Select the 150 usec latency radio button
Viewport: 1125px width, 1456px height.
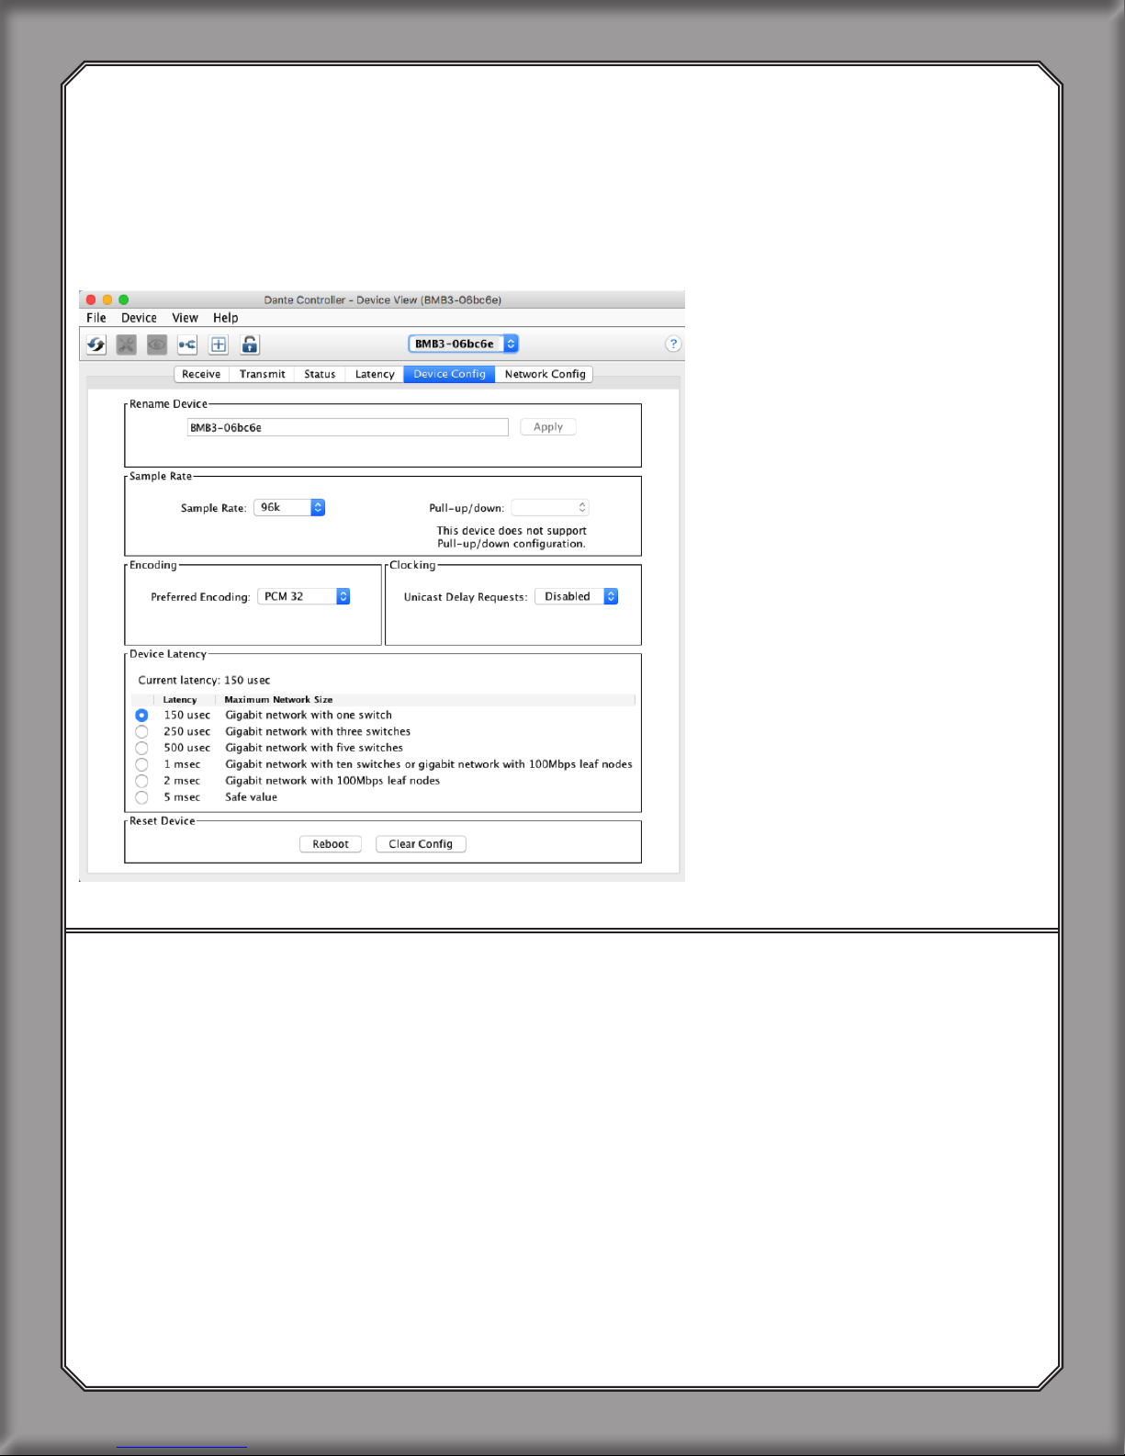[141, 715]
